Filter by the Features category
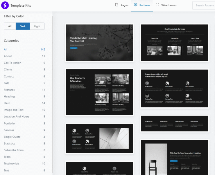The width and height of the screenshot is (215, 175). coord(24,90)
